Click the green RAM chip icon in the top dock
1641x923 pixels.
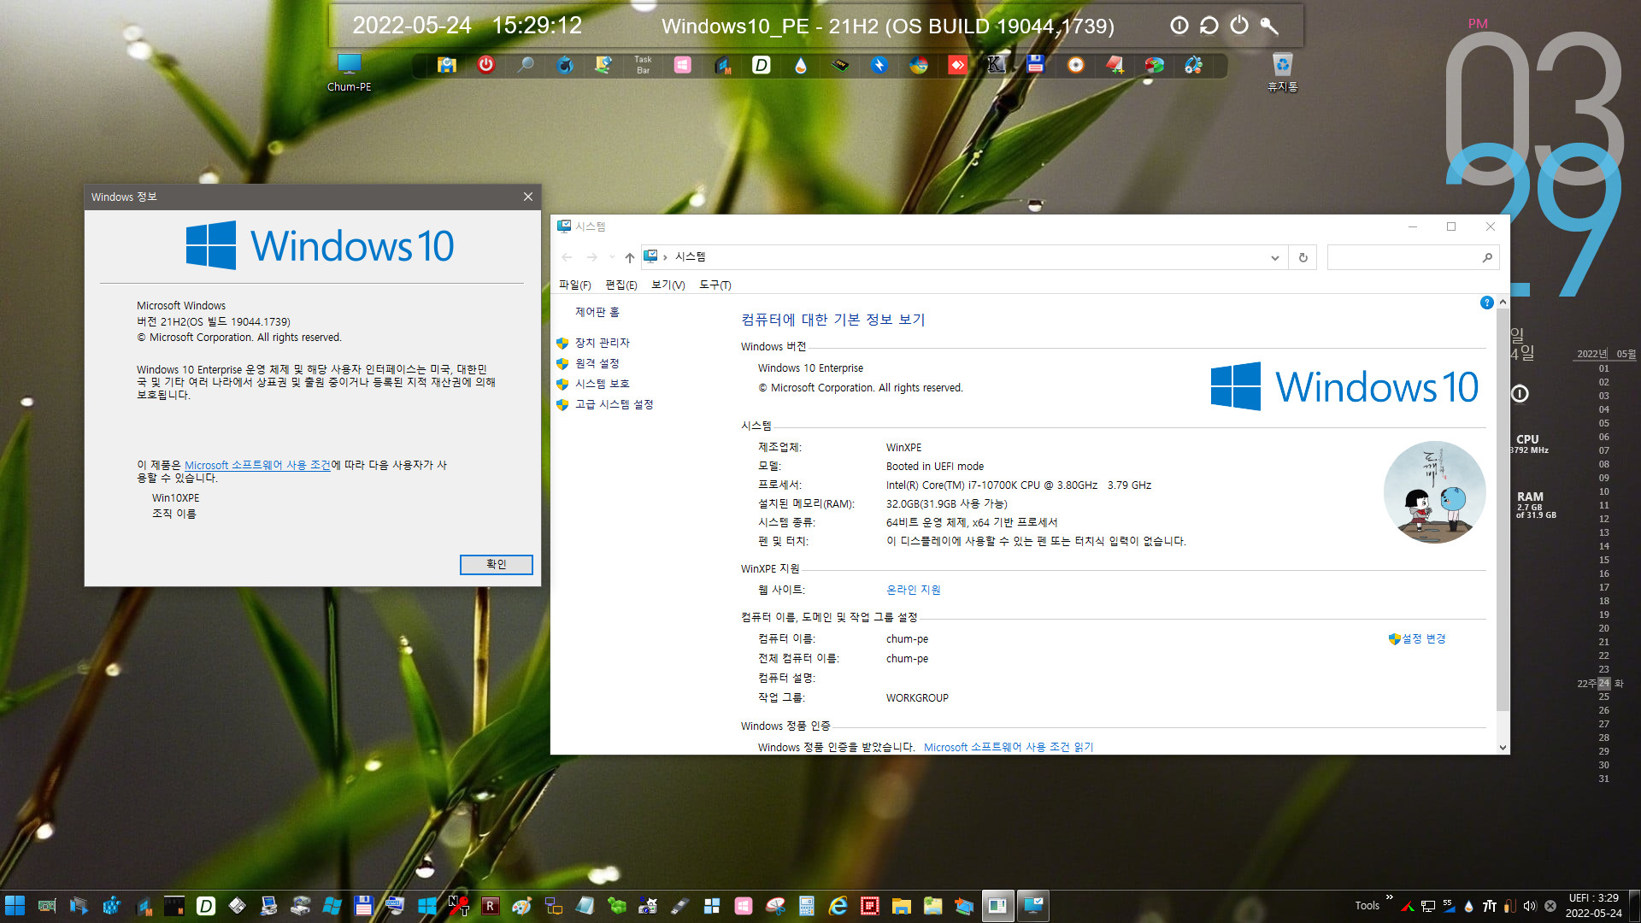(x=840, y=65)
